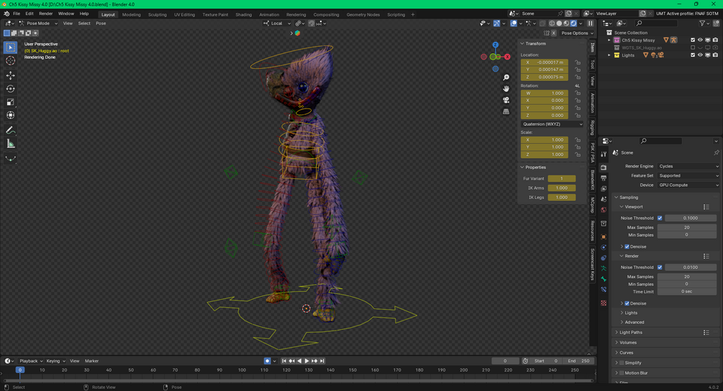The image size is (723, 391).
Task: Select the 3D Cursor tool
Action: (x=10, y=60)
